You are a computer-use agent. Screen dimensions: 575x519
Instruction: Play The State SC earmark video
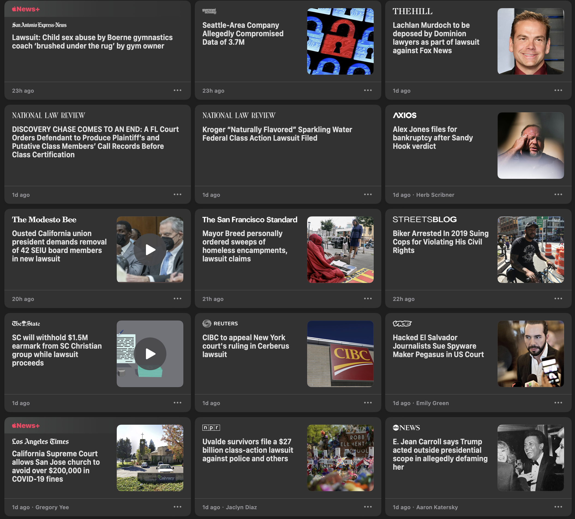point(150,354)
